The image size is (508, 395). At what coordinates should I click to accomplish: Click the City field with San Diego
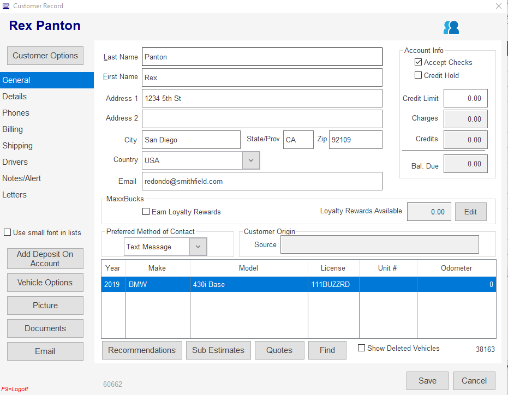pyautogui.click(x=191, y=140)
